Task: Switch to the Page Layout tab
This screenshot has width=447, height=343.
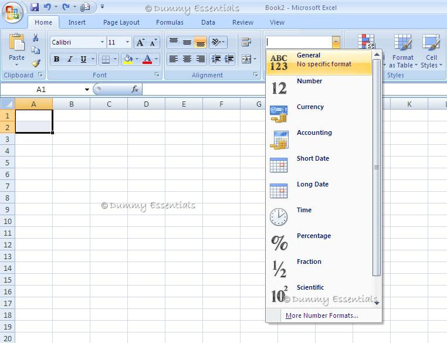Action: (x=121, y=22)
